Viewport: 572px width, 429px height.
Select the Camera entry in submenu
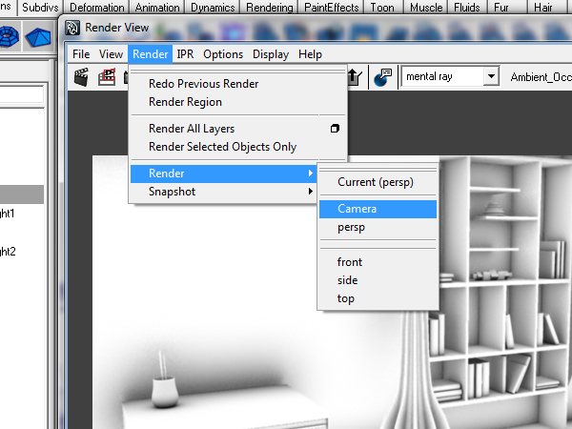(378, 209)
